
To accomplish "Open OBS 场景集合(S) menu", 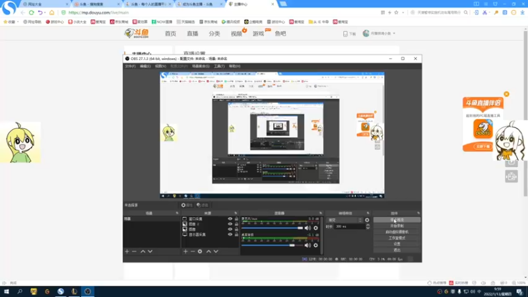I will 201,67.
